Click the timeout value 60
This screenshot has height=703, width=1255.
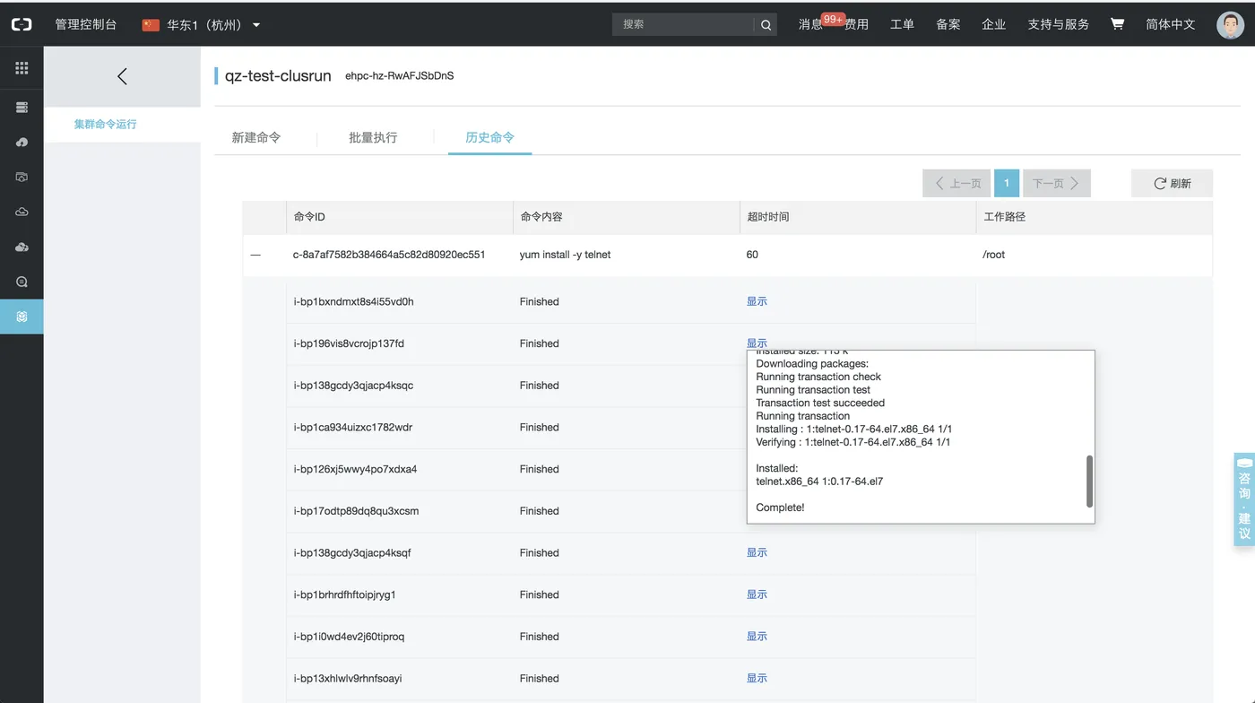click(752, 255)
